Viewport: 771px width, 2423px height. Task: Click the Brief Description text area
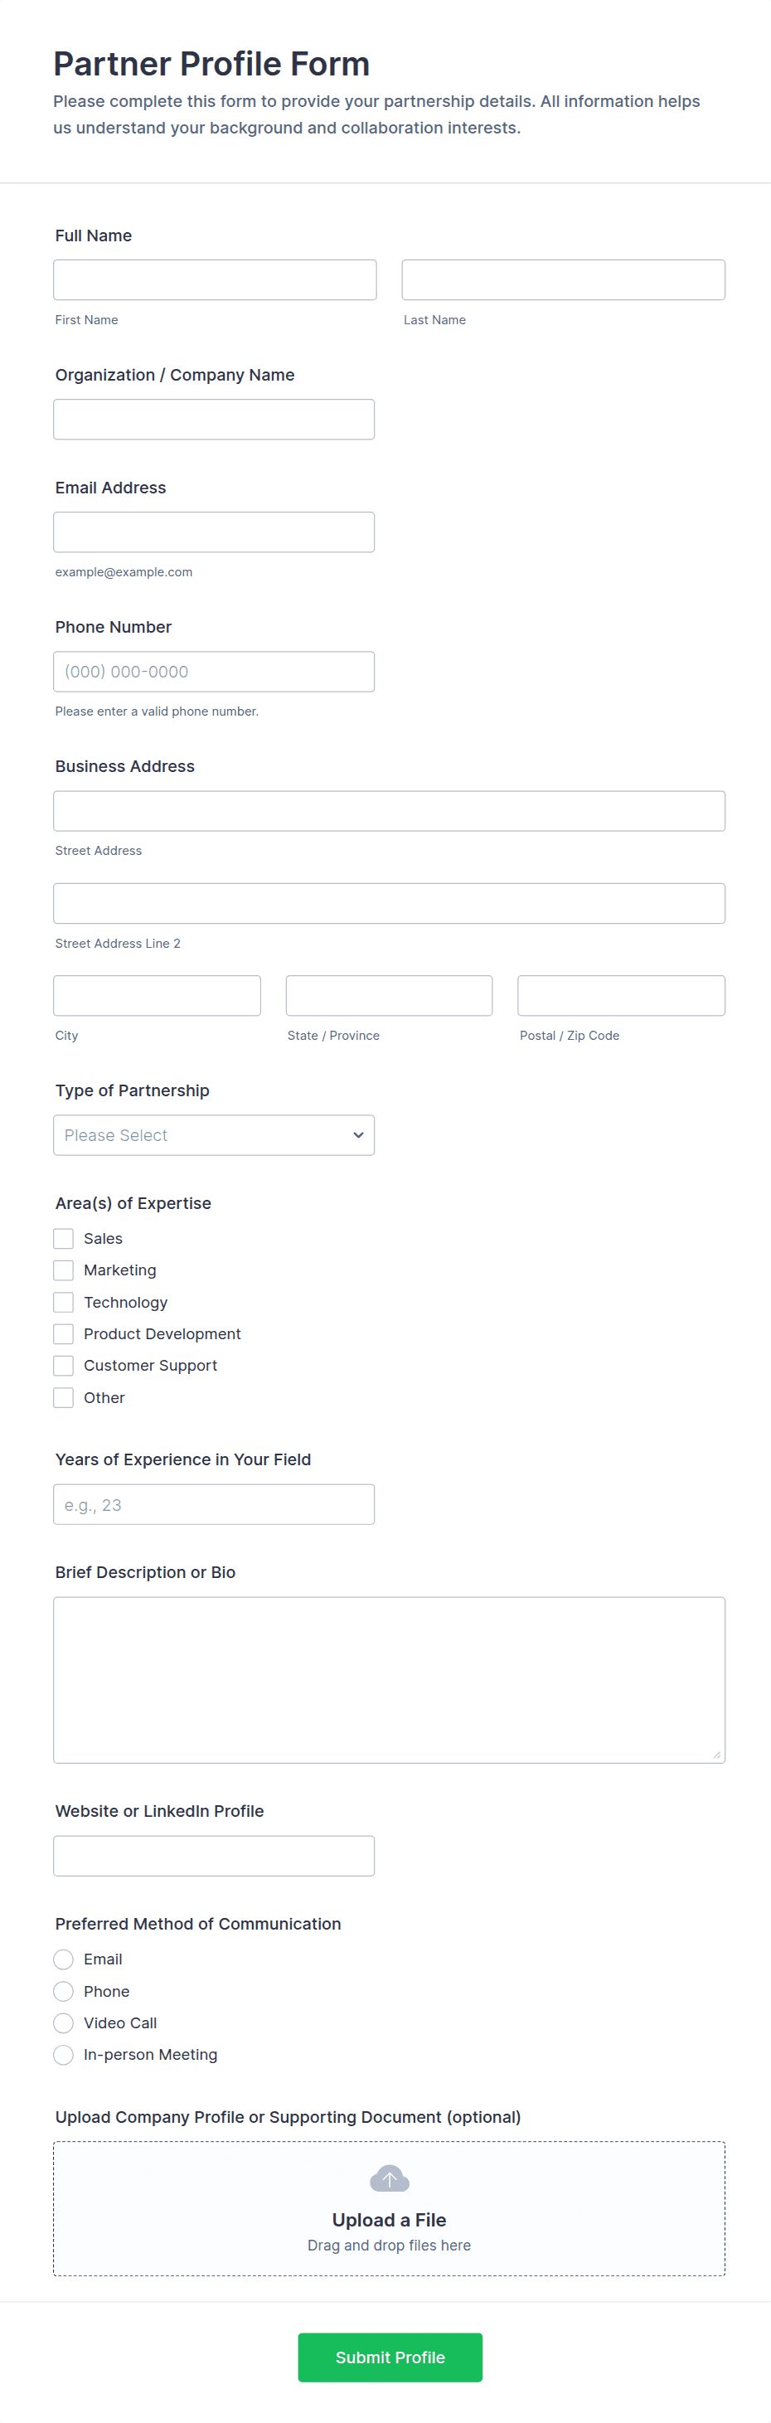(390, 1680)
